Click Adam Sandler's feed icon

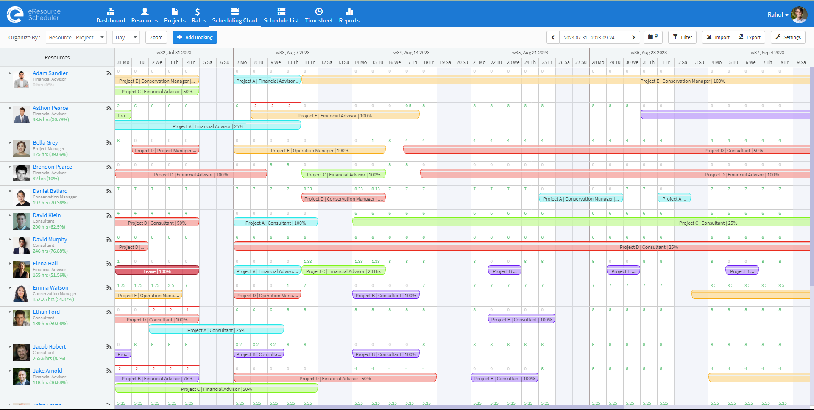109,73
